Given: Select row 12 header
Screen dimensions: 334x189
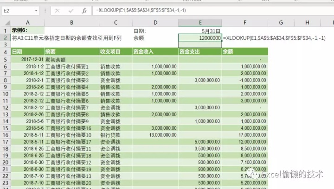Looking at the screenshot, I should pos(5,107).
